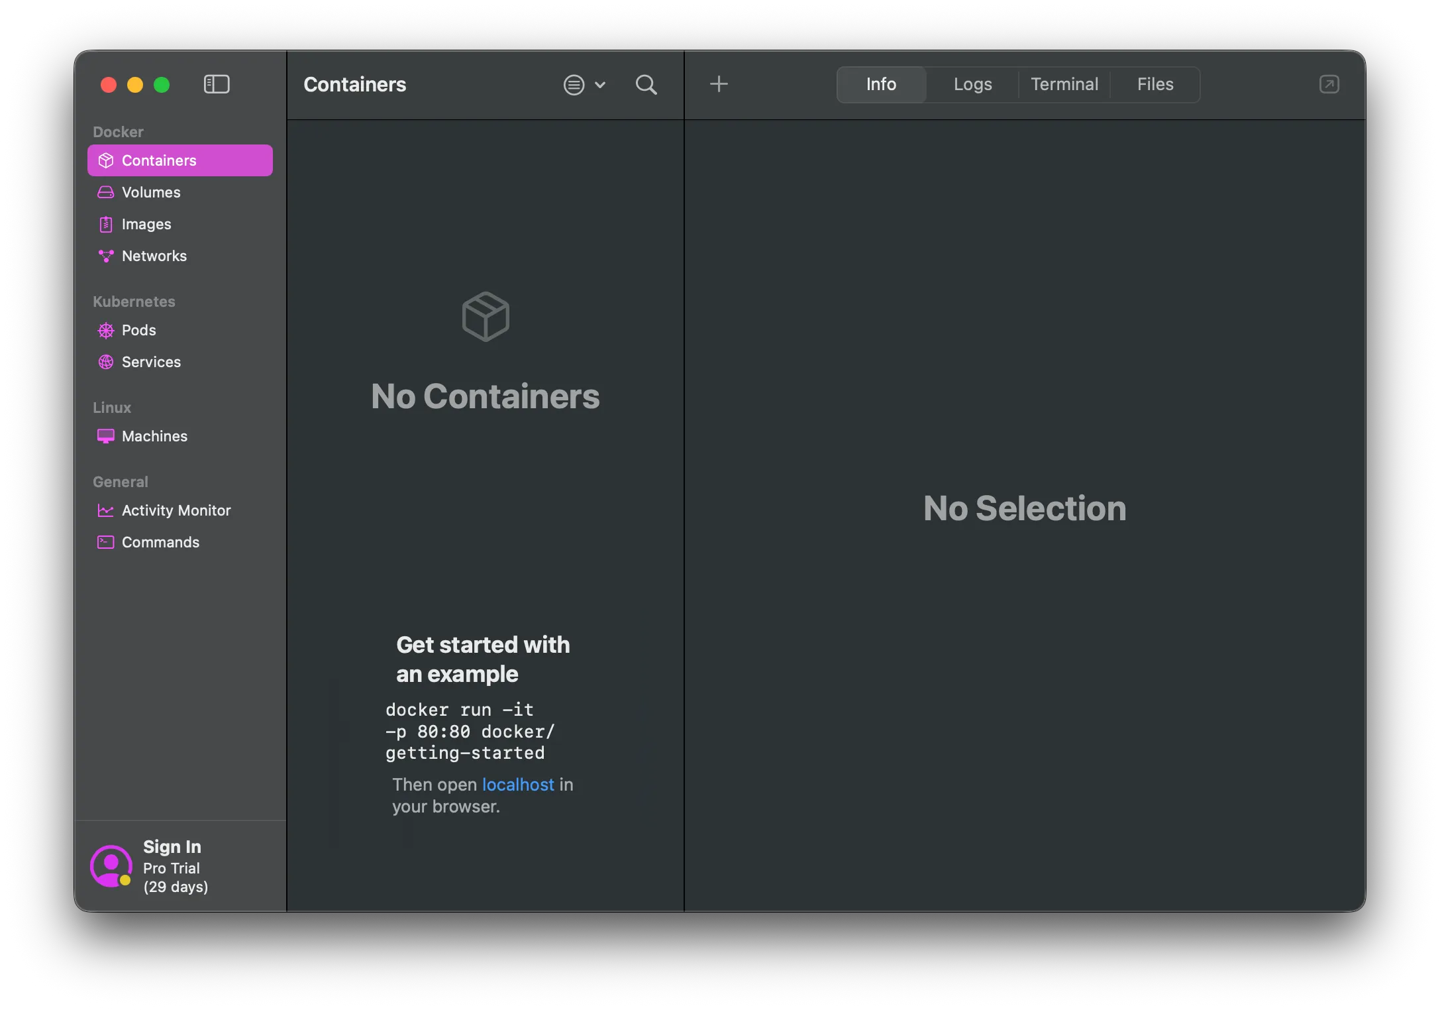Switch to the Logs tab
1440x1010 pixels.
coord(972,84)
